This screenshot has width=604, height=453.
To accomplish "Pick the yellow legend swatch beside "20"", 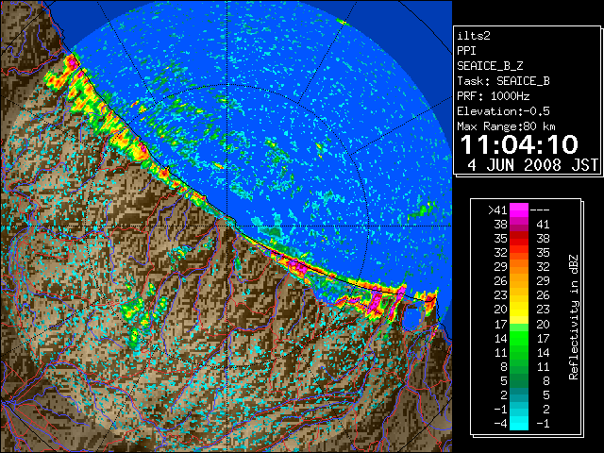I will coord(519,310).
